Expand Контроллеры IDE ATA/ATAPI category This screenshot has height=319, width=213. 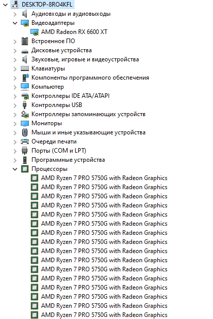click(15, 96)
